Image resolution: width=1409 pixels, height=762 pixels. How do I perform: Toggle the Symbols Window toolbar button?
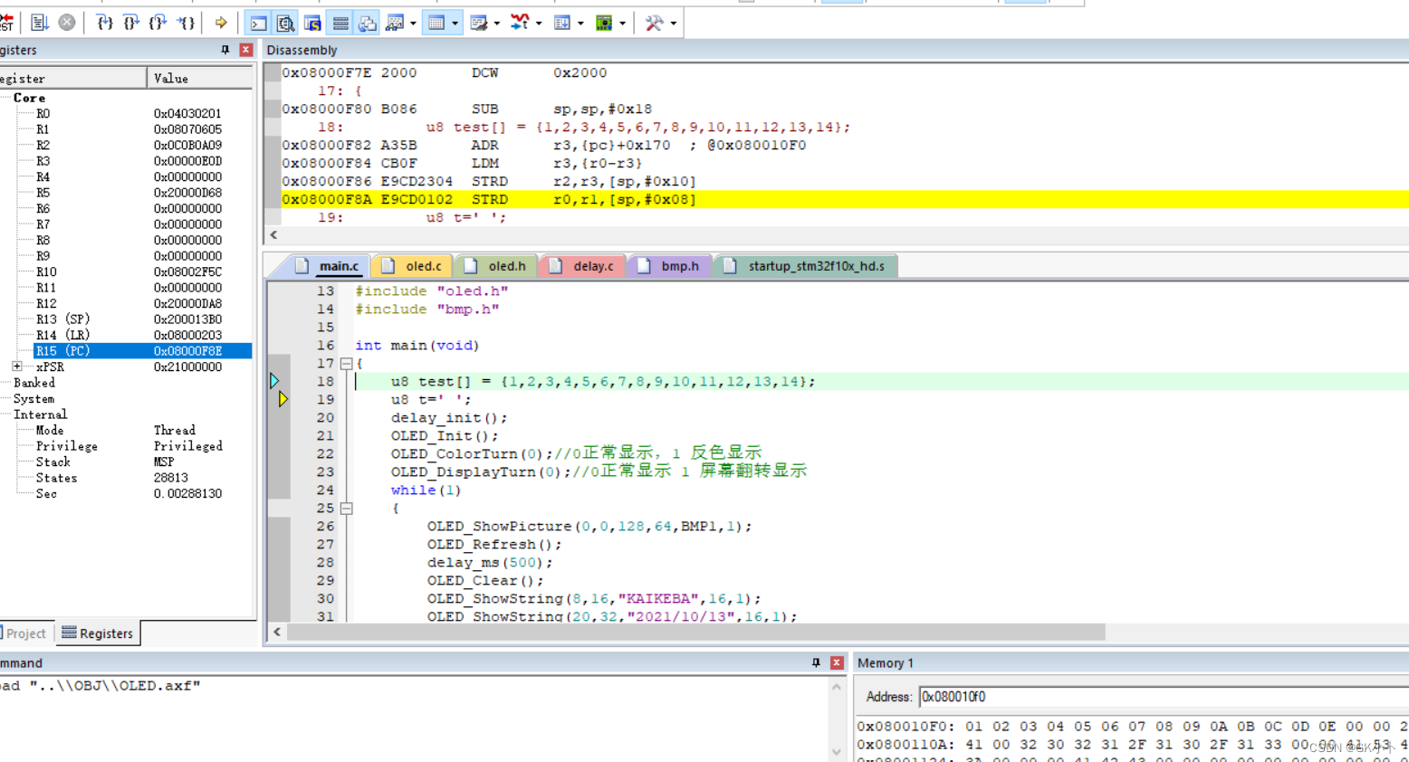point(312,23)
